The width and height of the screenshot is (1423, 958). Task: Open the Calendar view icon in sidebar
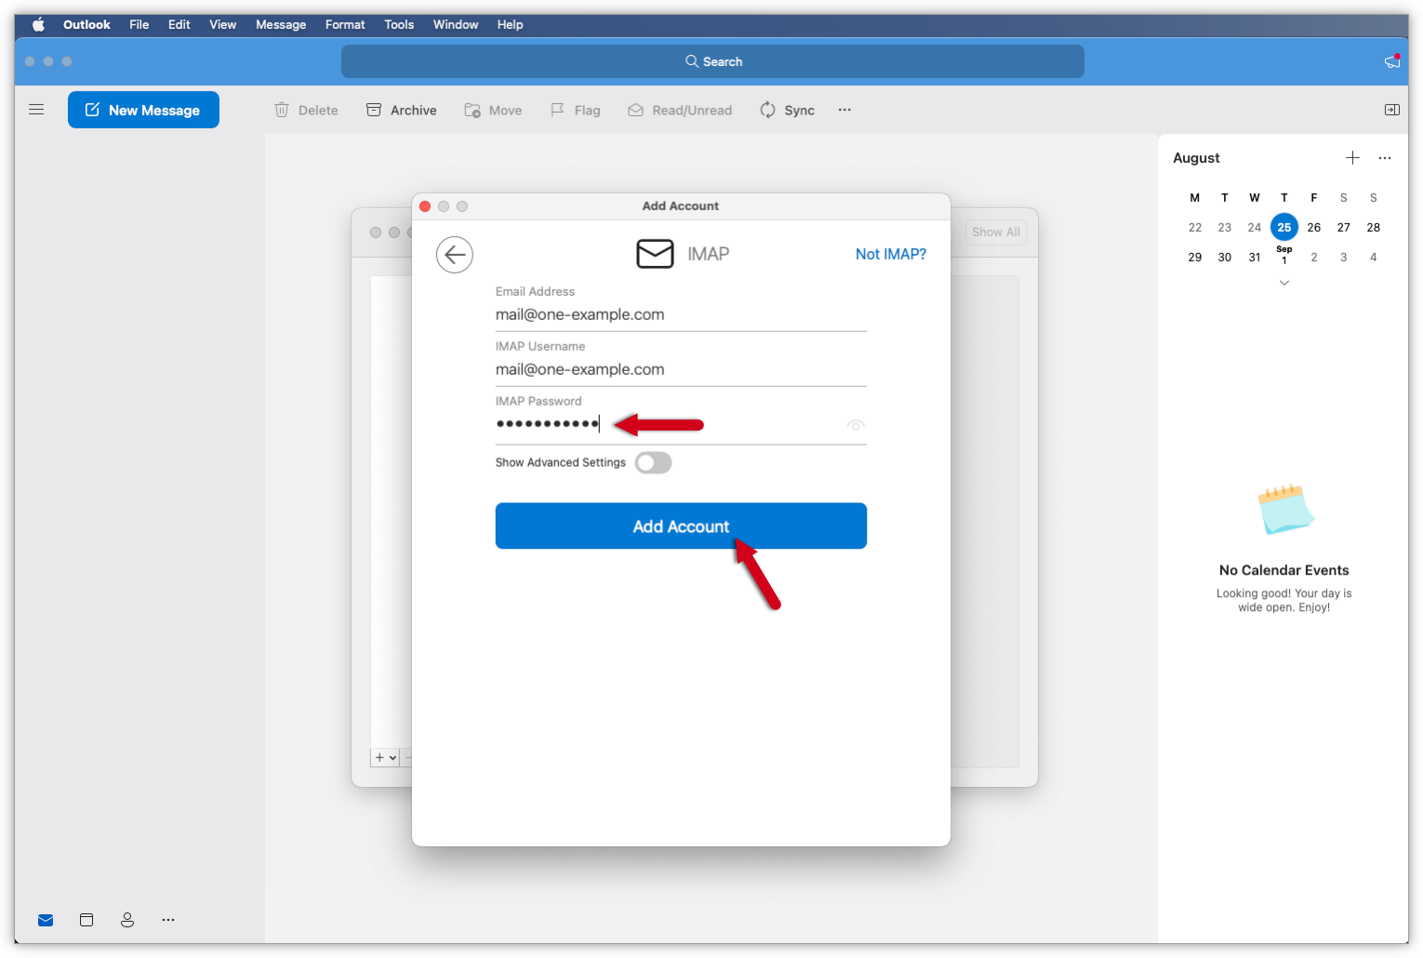86,920
